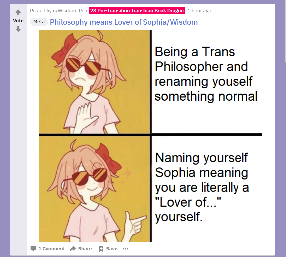Click the Save text button

[x=112, y=249]
